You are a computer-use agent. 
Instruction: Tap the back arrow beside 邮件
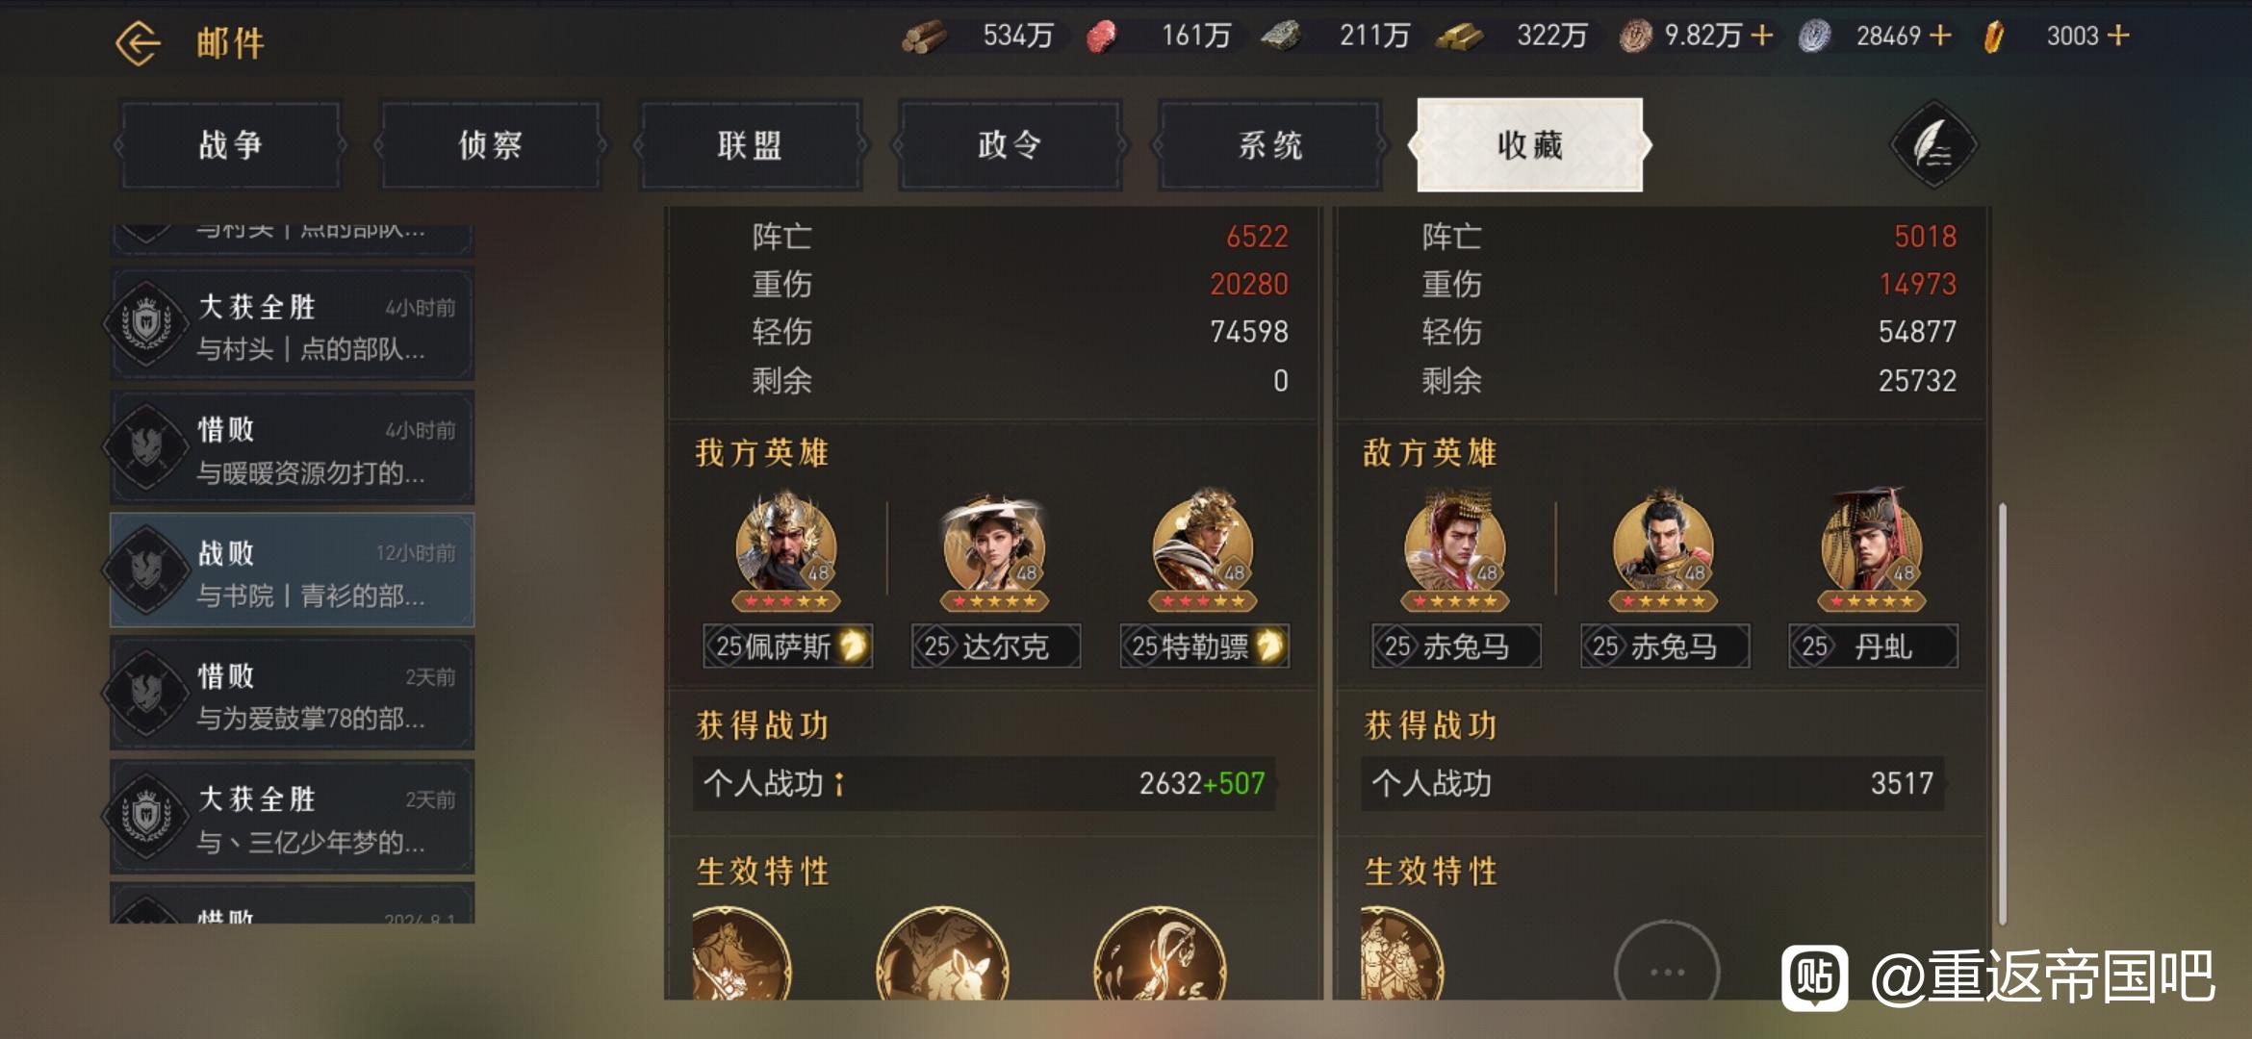click(138, 43)
